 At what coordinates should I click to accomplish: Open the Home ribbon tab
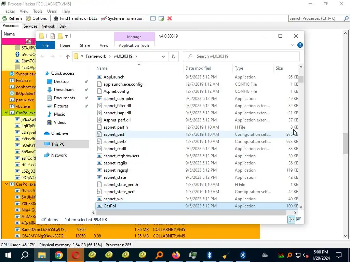click(x=65, y=45)
